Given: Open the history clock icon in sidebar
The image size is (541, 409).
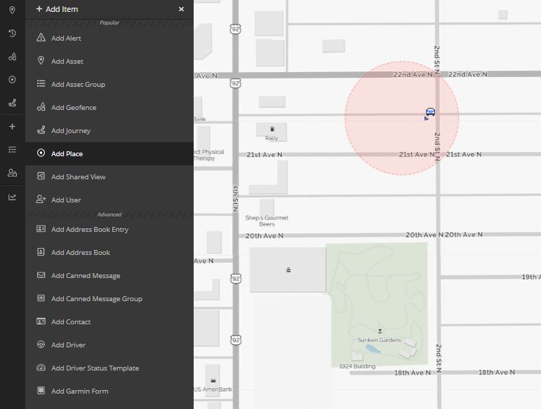Looking at the screenshot, I should (x=12, y=34).
